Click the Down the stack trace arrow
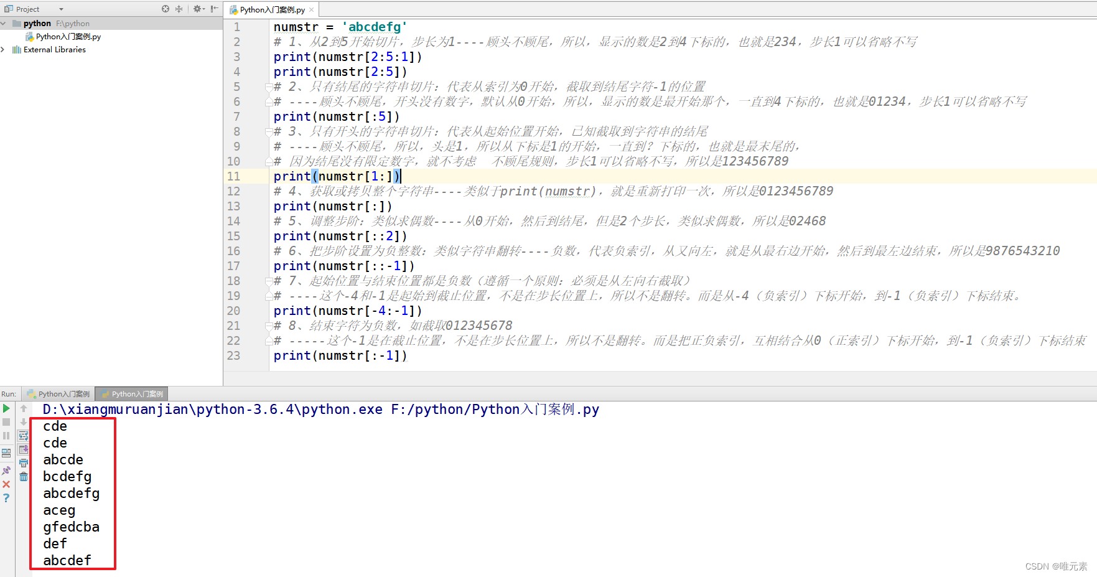The image size is (1097, 577). [x=24, y=422]
